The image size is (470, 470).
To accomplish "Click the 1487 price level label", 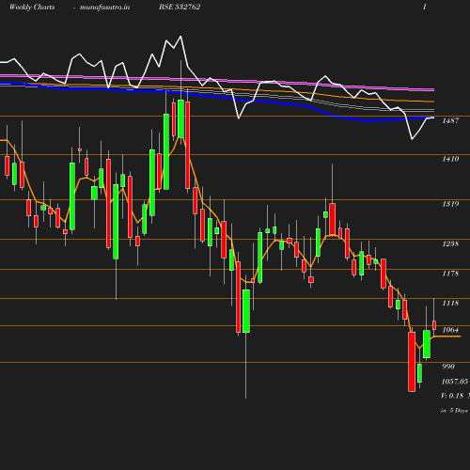I will [x=450, y=120].
